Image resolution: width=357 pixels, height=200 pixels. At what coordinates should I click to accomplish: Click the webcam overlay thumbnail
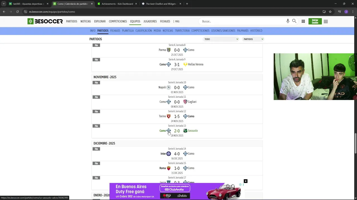click(315, 77)
